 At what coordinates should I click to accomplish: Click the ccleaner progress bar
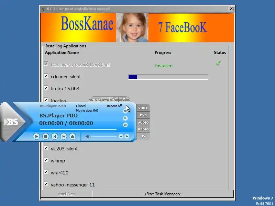click(x=168, y=77)
